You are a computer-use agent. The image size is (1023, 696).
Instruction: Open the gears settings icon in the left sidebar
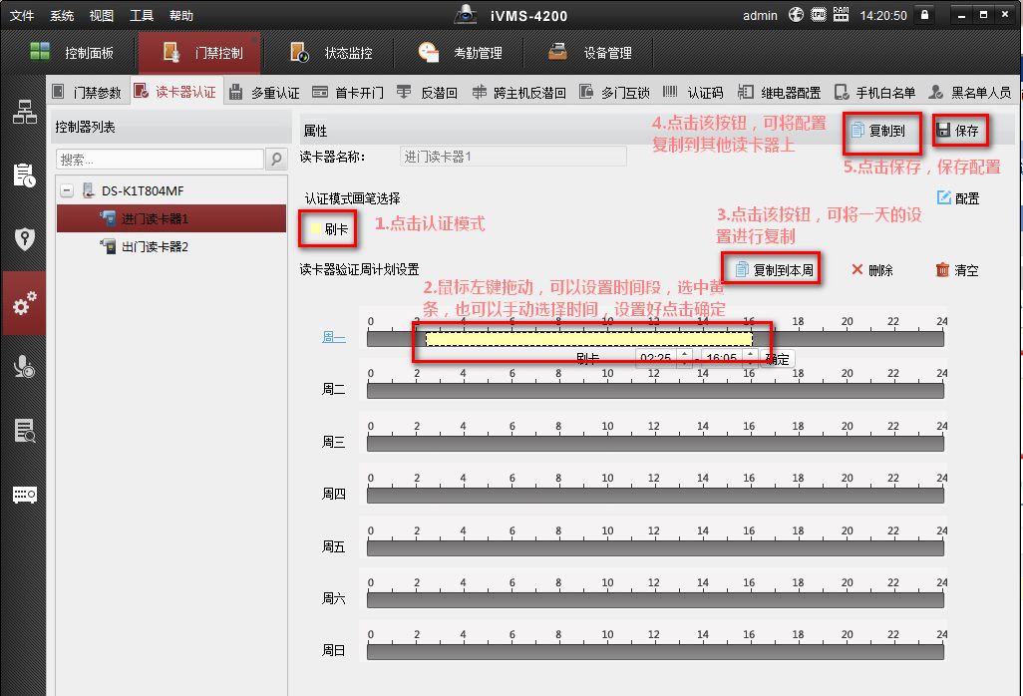tap(25, 304)
